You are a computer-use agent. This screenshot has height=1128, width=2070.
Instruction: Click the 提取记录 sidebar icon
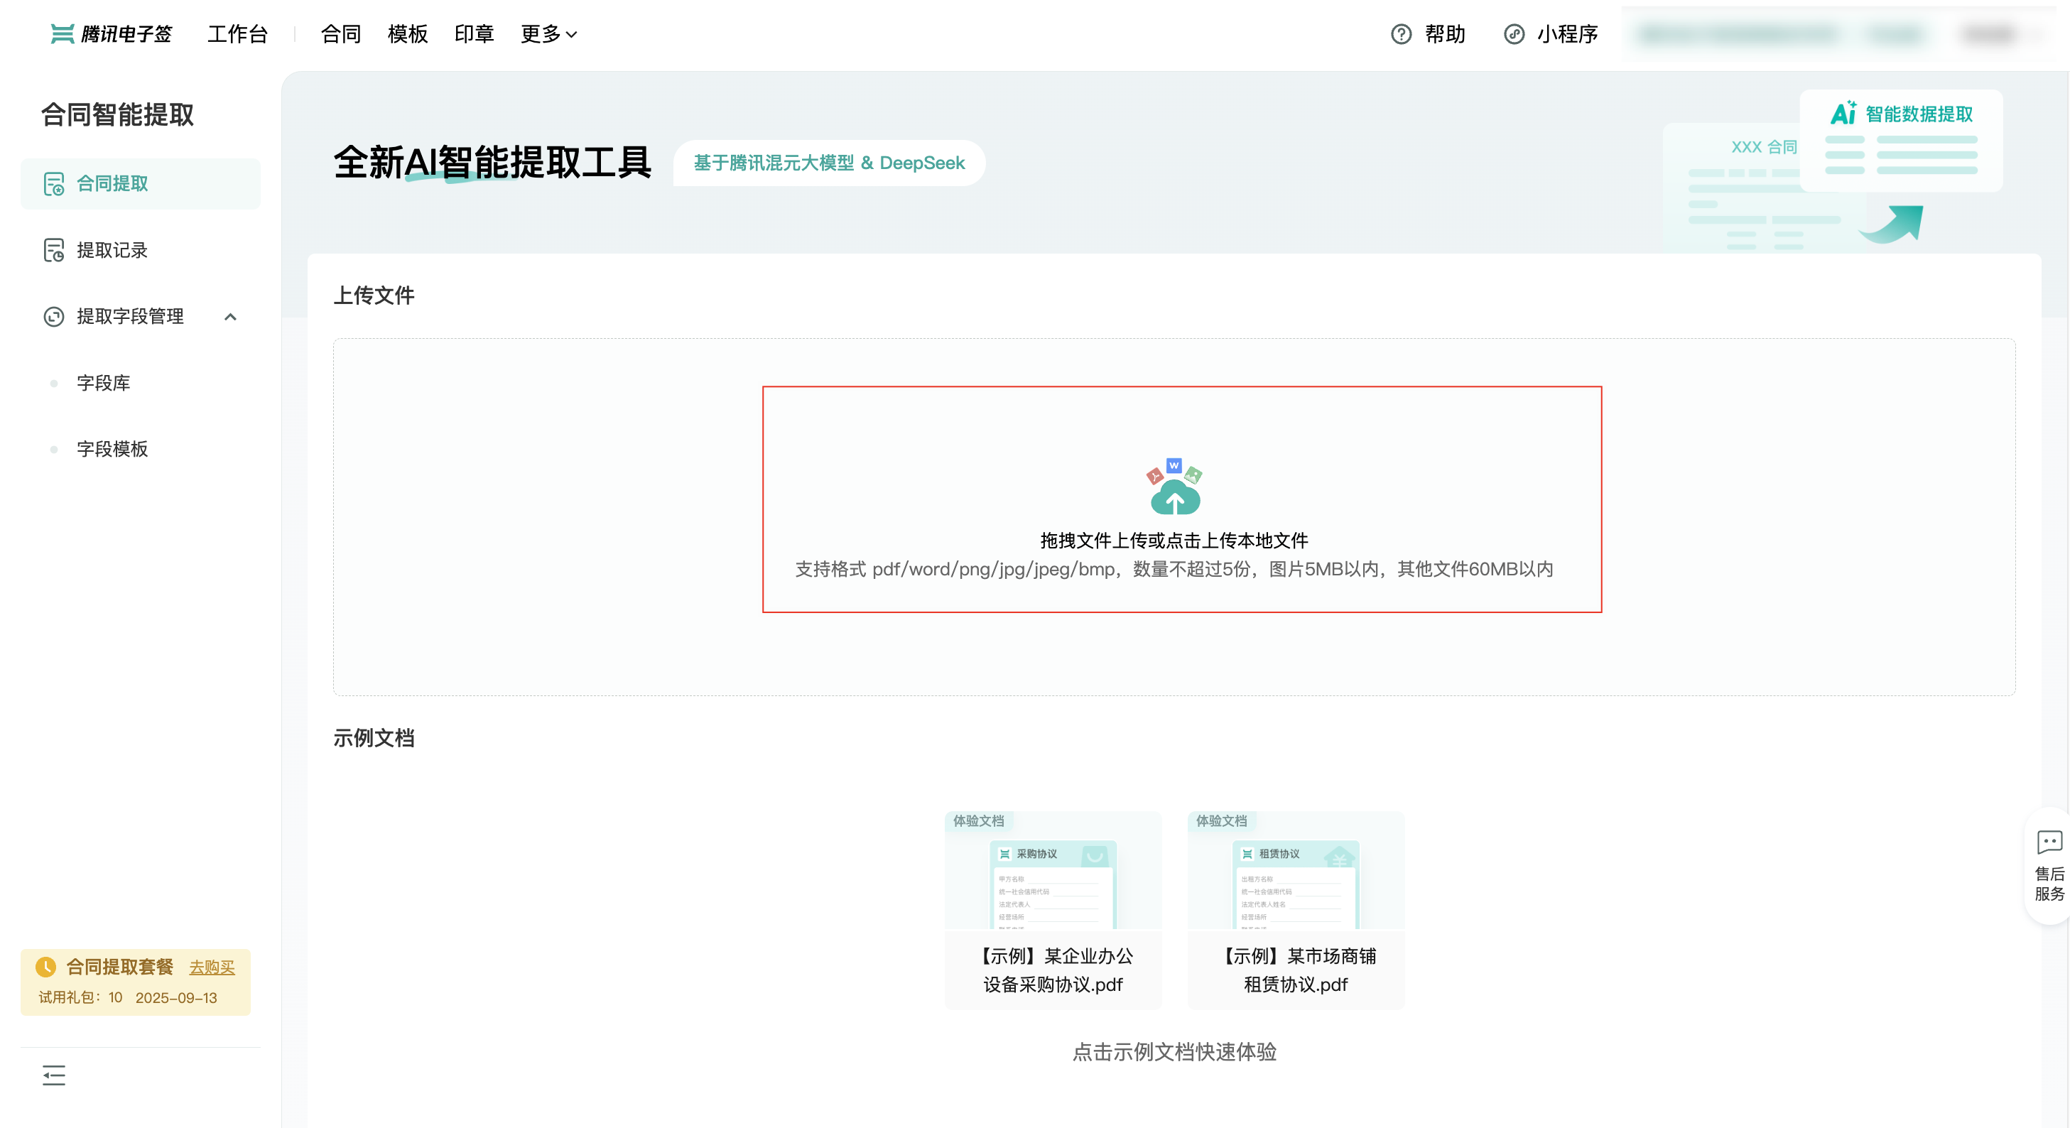(54, 250)
